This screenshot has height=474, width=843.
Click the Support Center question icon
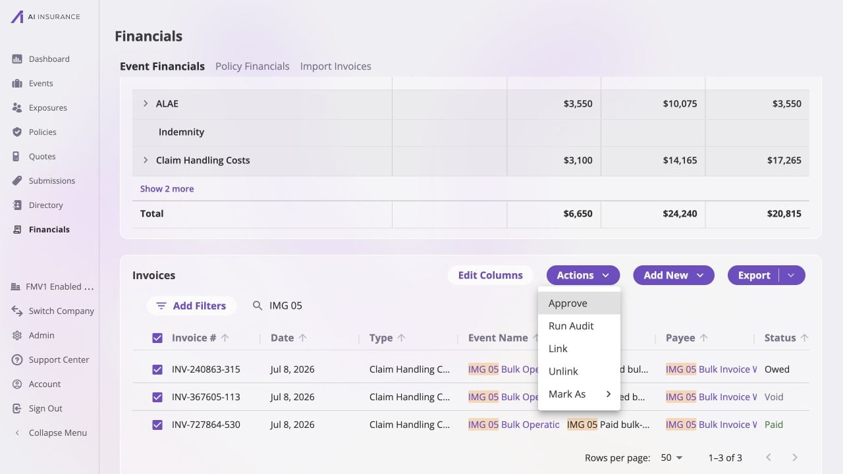point(17,360)
